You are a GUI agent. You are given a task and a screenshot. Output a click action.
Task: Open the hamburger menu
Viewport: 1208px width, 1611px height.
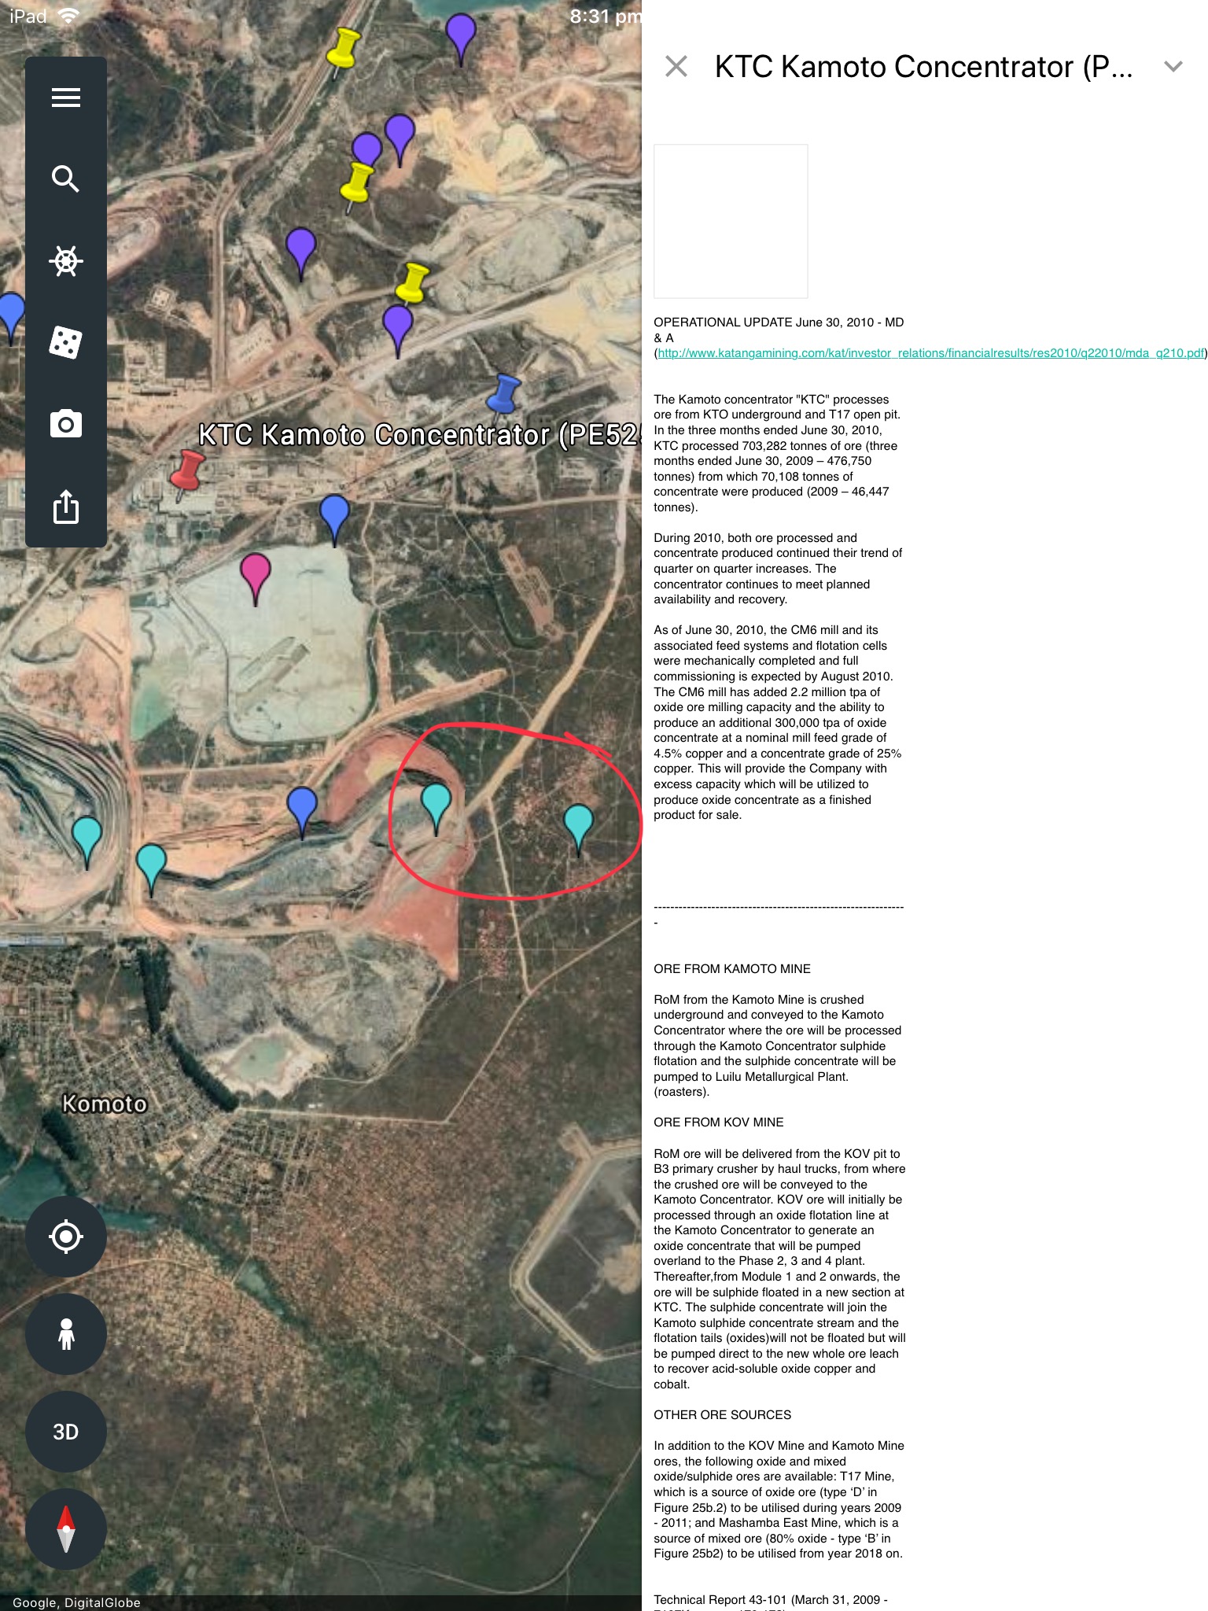click(x=66, y=98)
